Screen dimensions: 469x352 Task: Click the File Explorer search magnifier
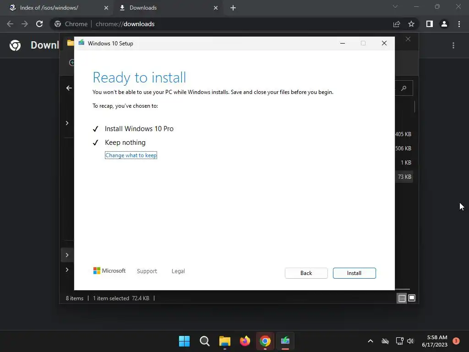[x=404, y=88]
